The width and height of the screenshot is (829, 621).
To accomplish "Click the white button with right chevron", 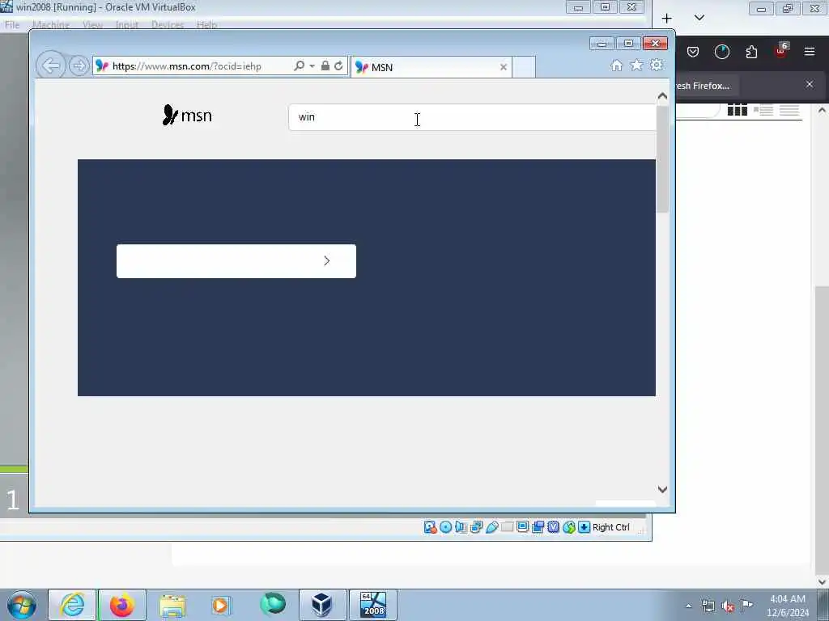I will point(236,261).
